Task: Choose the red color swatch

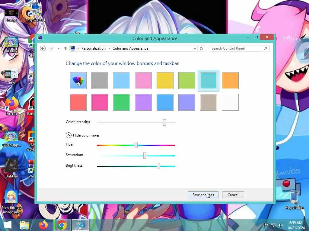Action: [x=78, y=102]
